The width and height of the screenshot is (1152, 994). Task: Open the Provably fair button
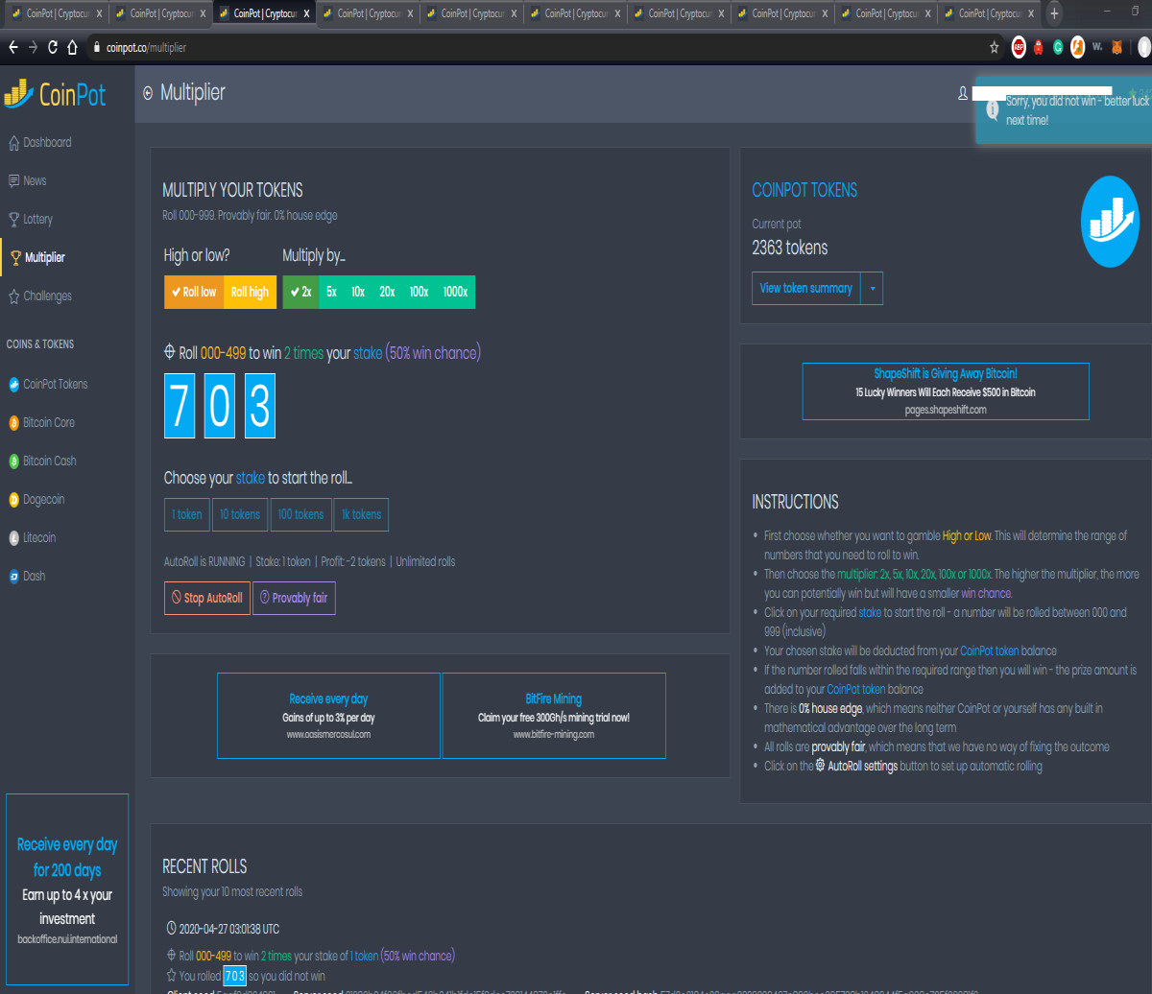[294, 598]
